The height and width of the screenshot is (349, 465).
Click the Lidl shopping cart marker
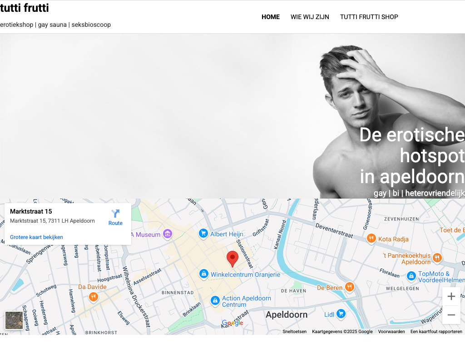pyautogui.click(x=341, y=314)
